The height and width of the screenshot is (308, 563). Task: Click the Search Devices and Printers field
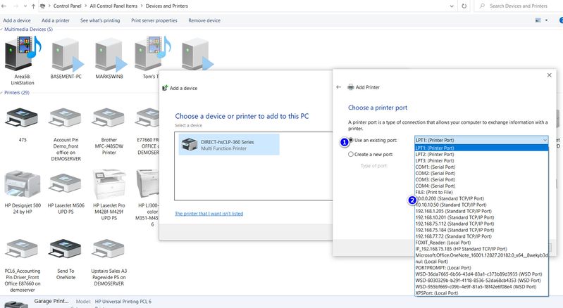pos(521,6)
